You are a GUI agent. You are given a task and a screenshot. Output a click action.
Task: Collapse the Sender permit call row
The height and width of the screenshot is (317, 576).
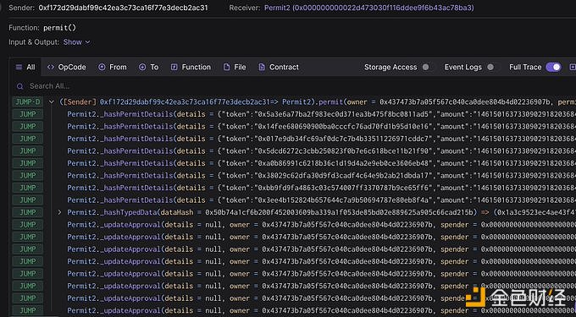(52, 102)
